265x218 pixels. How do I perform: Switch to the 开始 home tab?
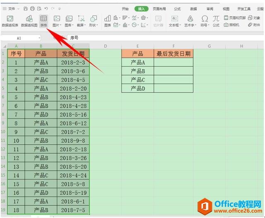(125, 9)
